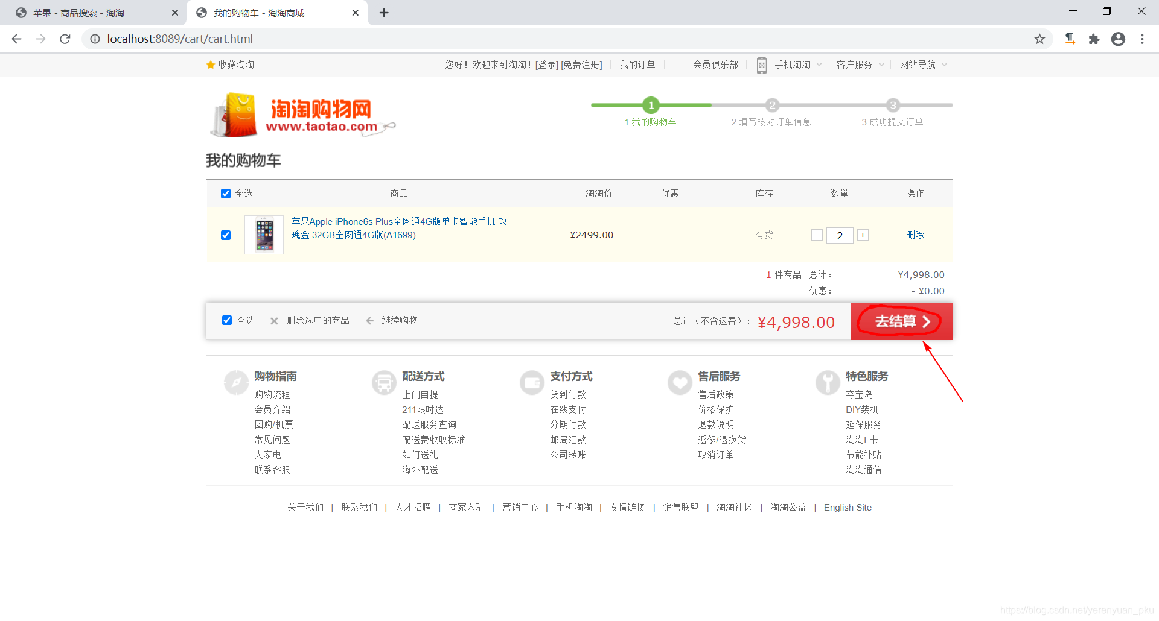This screenshot has height=621, width=1159.
Task: Click the 淘淘购物网 logo
Action: point(302,115)
